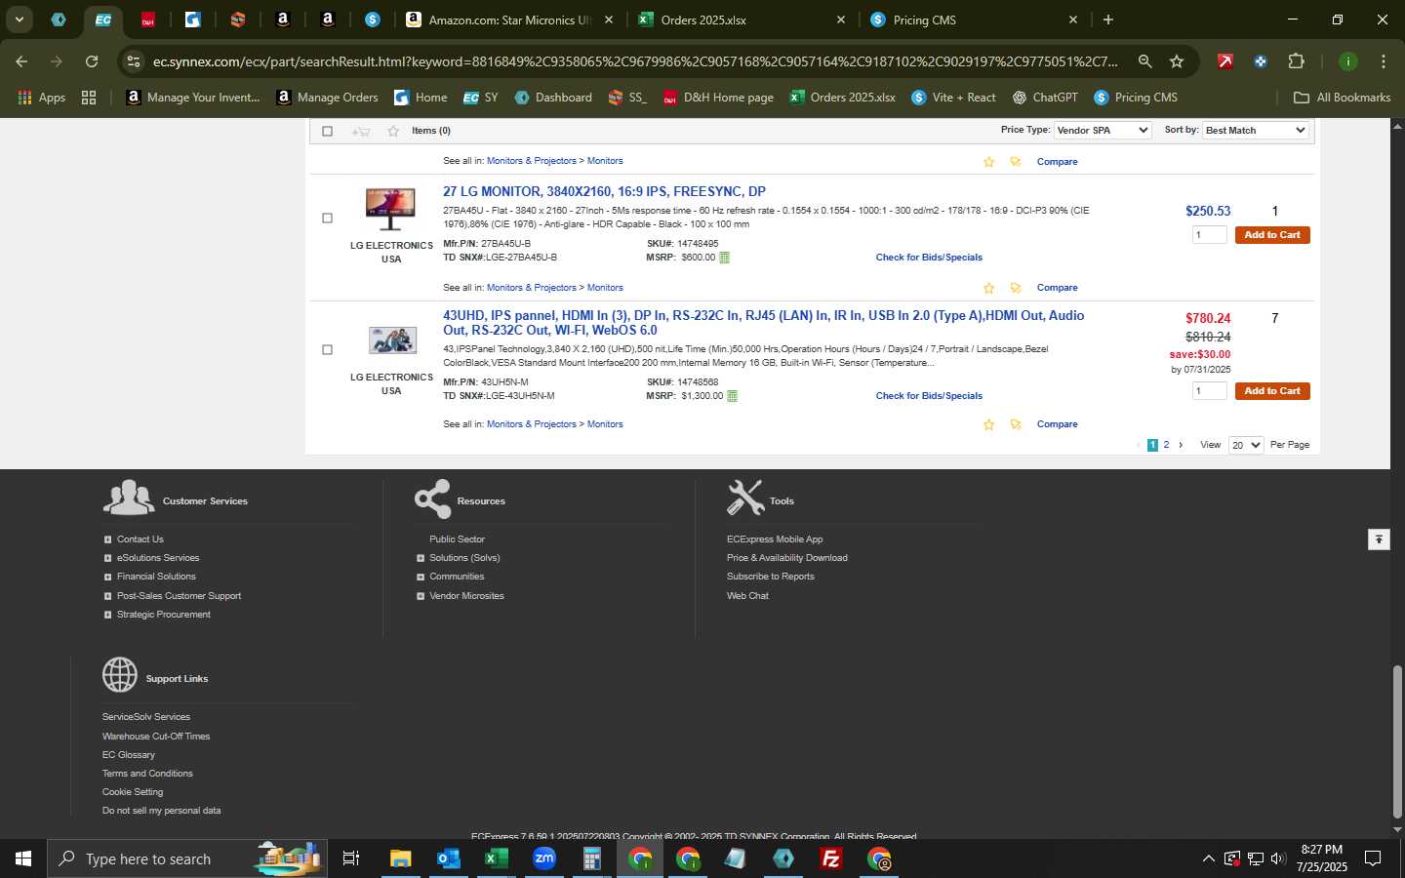
Task: Click the compare icon beside 27 LG Monitor Compare
Action: (1016, 288)
